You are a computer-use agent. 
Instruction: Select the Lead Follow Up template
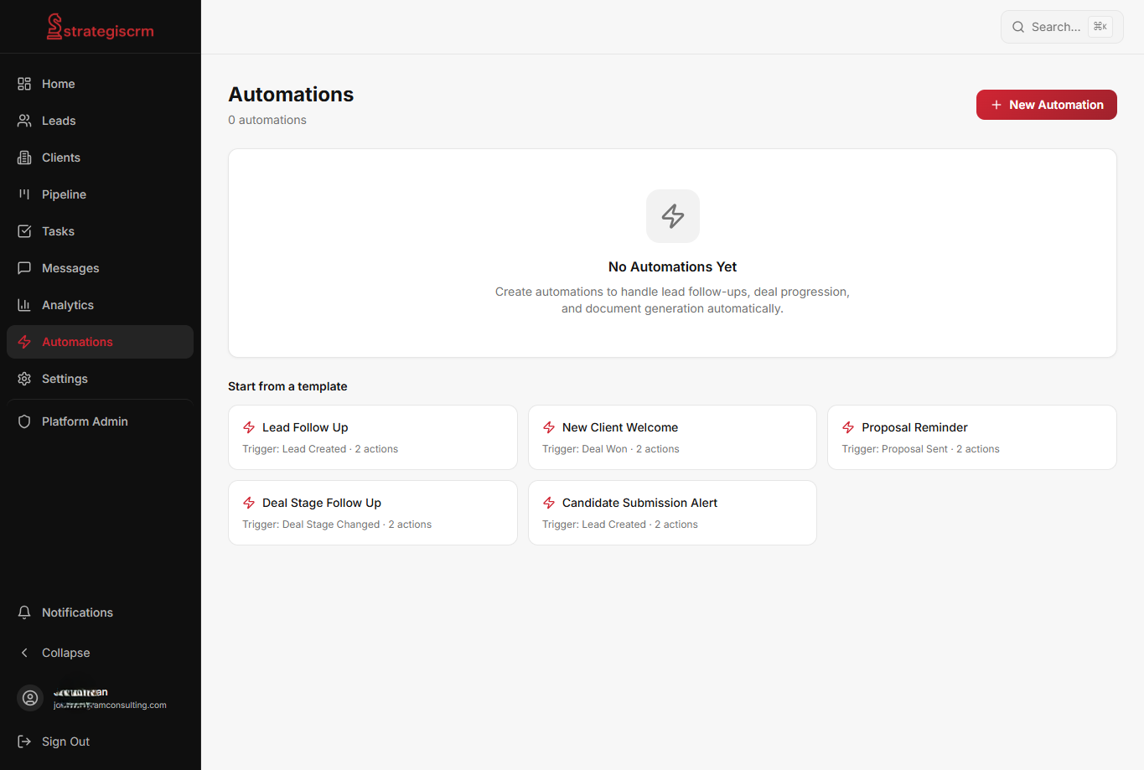click(373, 437)
